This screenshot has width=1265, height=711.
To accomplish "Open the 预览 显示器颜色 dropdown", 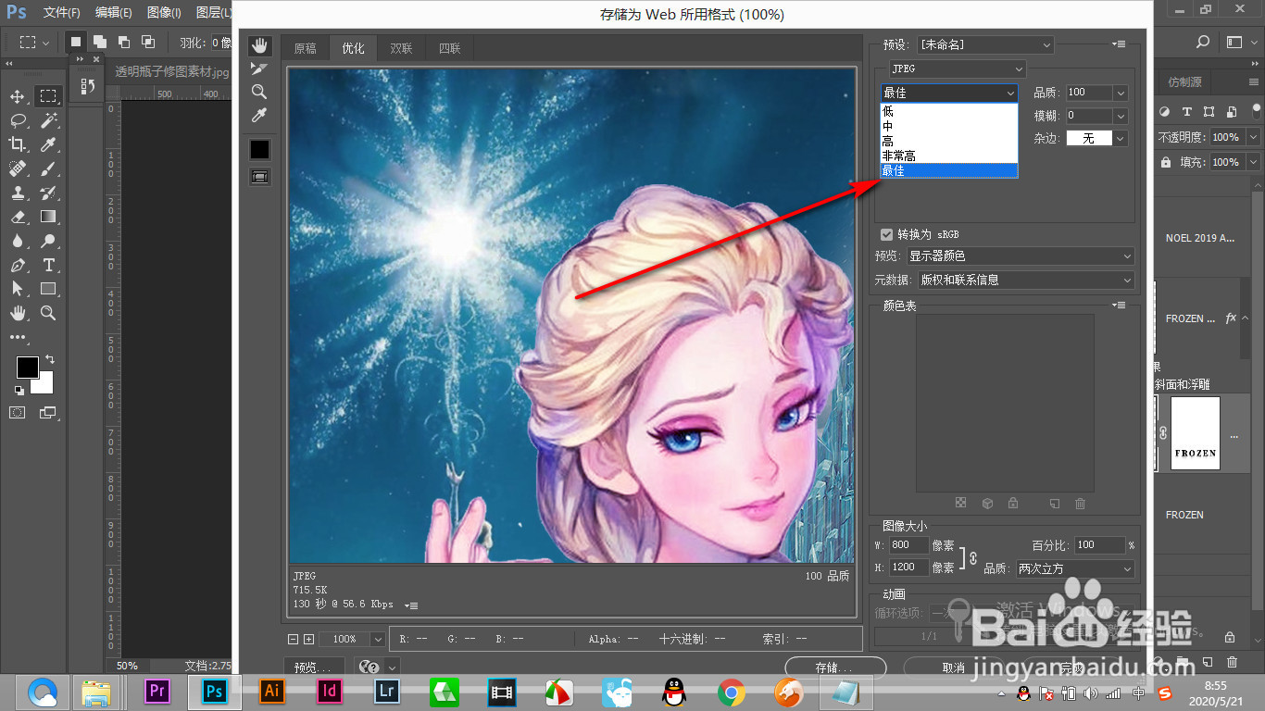I will pyautogui.click(x=1020, y=256).
